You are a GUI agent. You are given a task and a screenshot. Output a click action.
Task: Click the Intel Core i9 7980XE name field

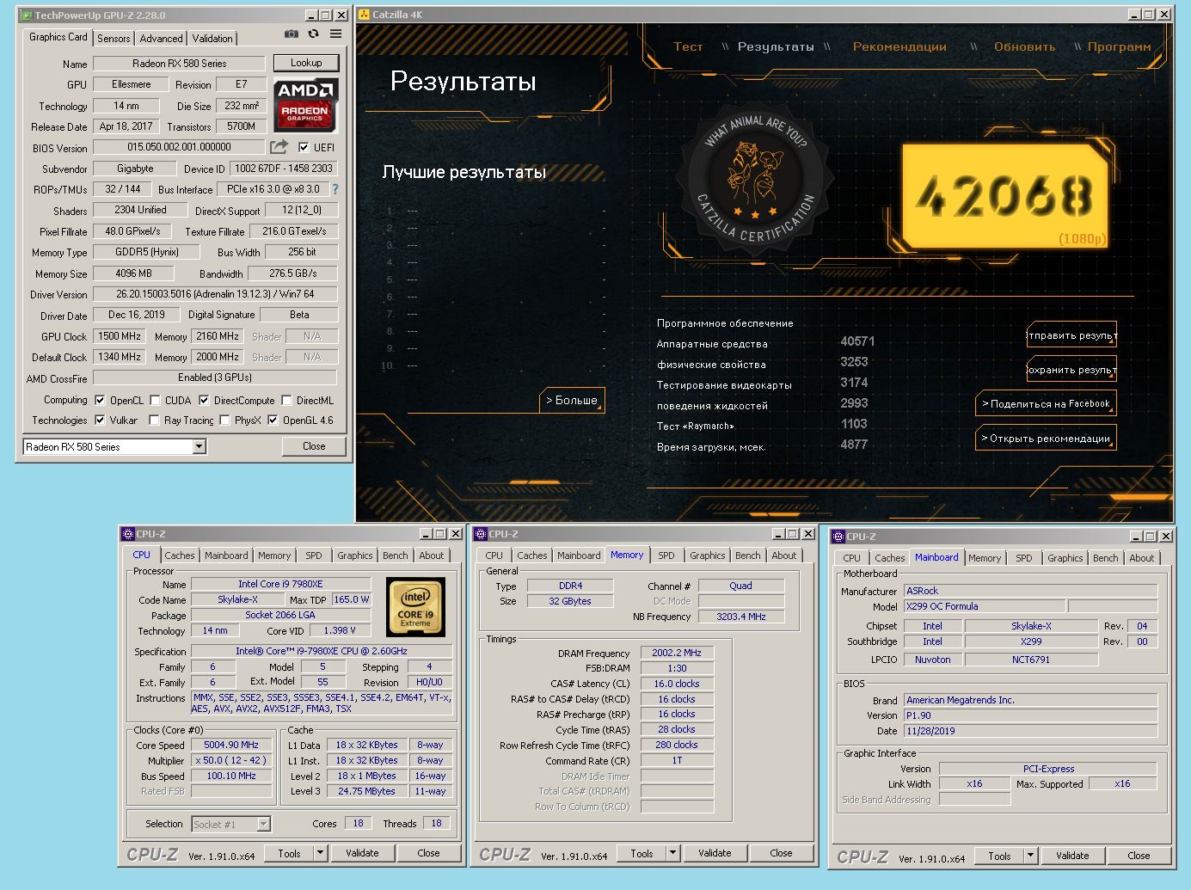coord(280,584)
